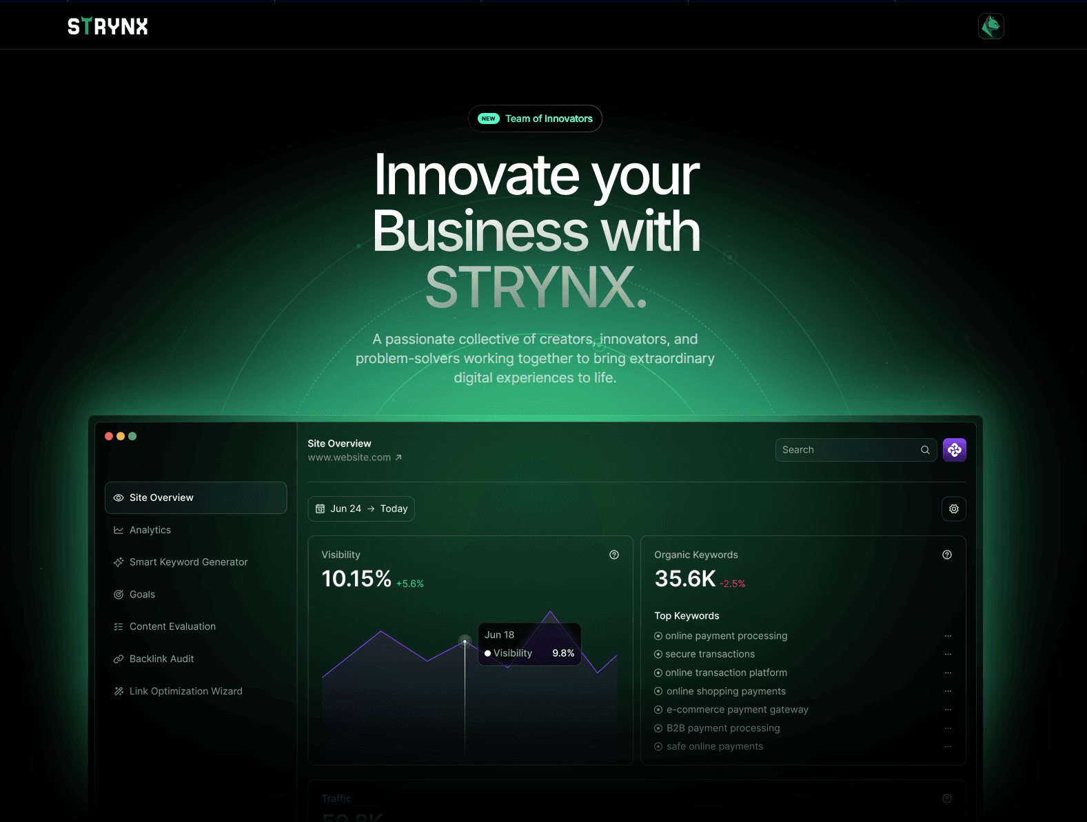Open the more menu for 'safe online payments'

coord(948,746)
